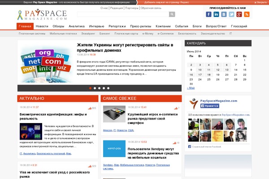Select the fourth slider dot
The height and width of the screenshot is (179, 269).
pyautogui.click(x=104, y=88)
